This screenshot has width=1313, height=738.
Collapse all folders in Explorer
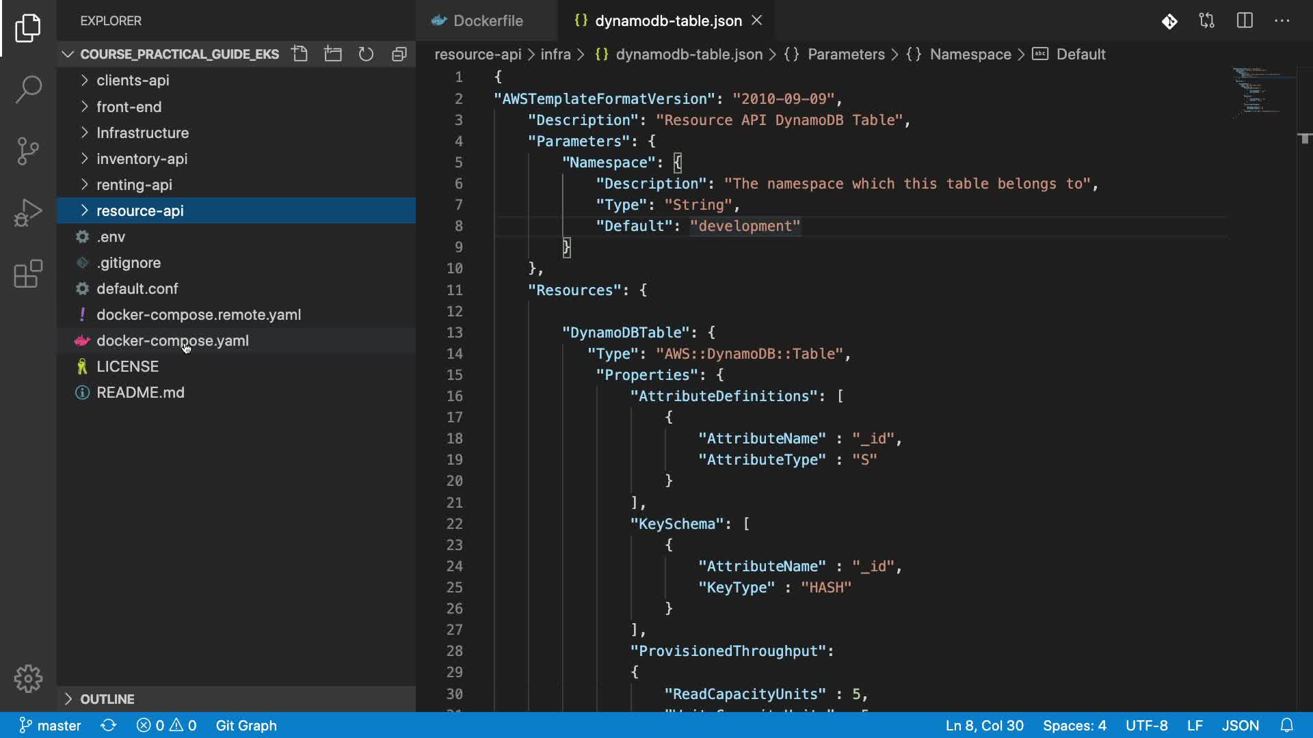399,54
